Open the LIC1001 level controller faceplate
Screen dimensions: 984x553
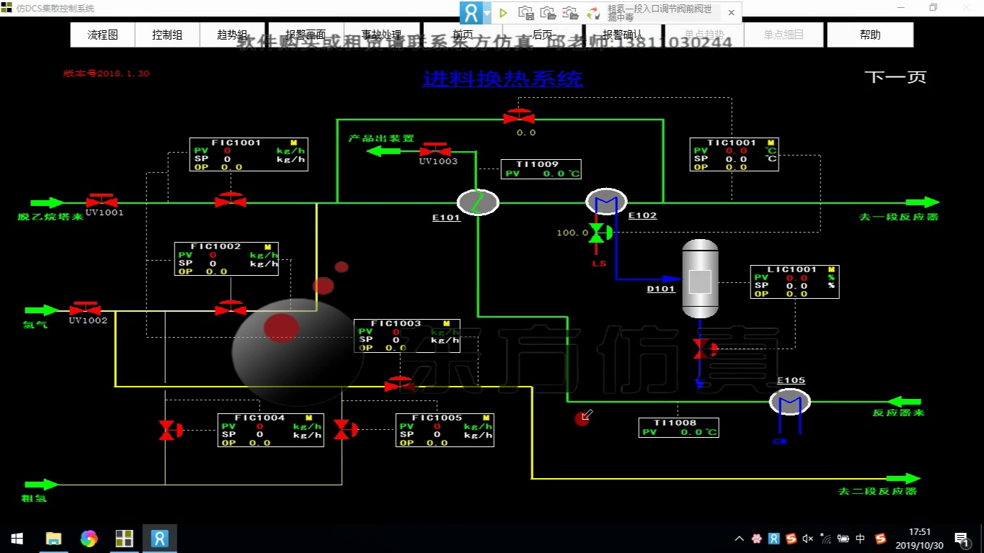point(794,282)
